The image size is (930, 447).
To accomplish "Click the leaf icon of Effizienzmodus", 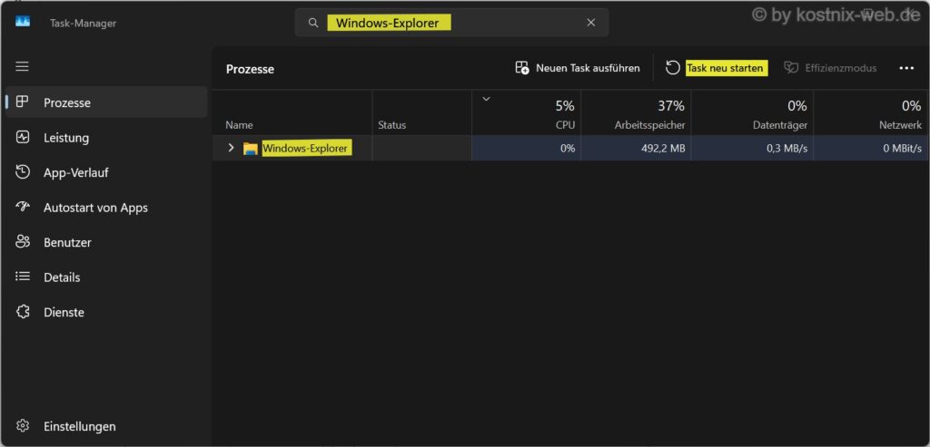I will pos(791,67).
